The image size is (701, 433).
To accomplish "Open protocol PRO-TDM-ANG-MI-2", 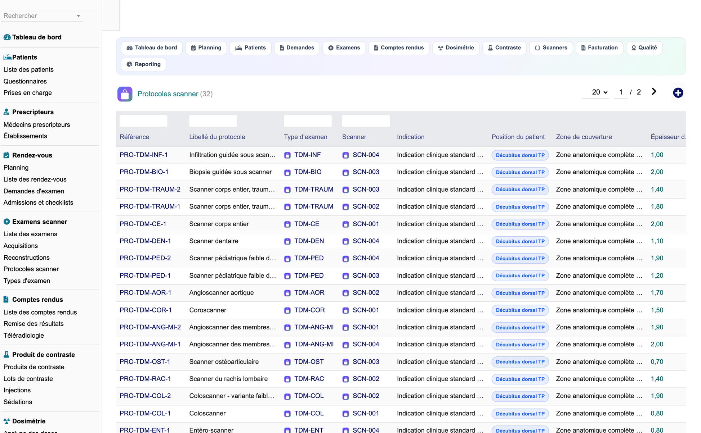I will (150, 327).
